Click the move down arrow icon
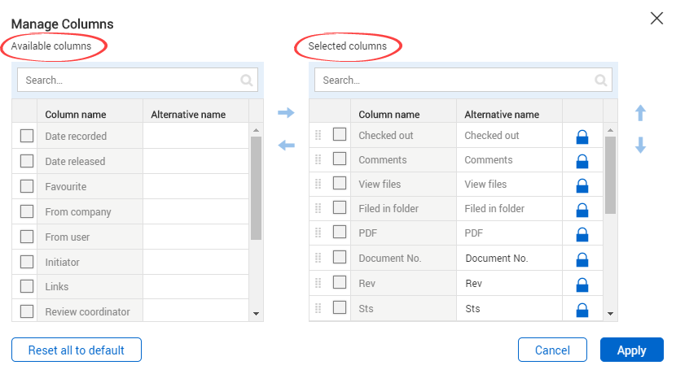Screen dimensions: 676x374 coord(640,146)
